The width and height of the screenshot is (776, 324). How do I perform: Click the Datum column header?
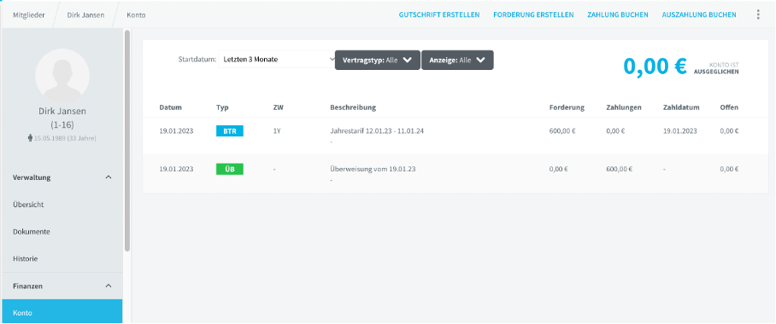pyautogui.click(x=170, y=107)
